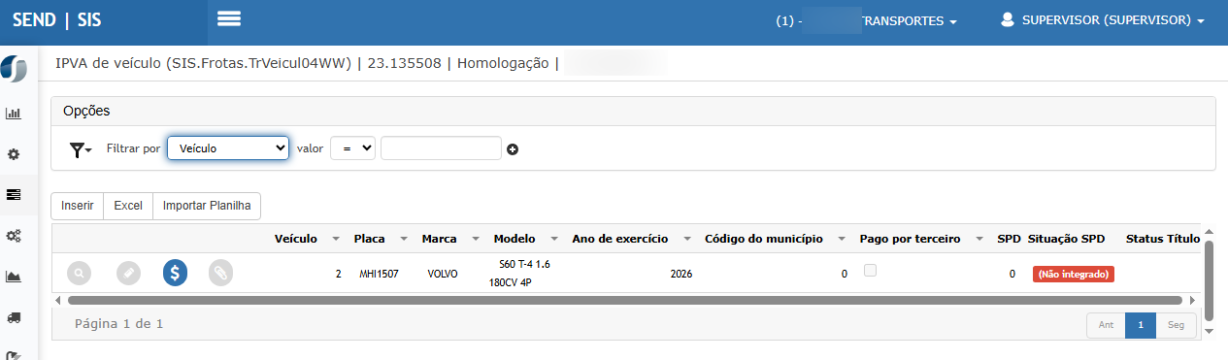Click the Não integrado status badge
The height and width of the screenshot is (360, 1228).
point(1074,275)
